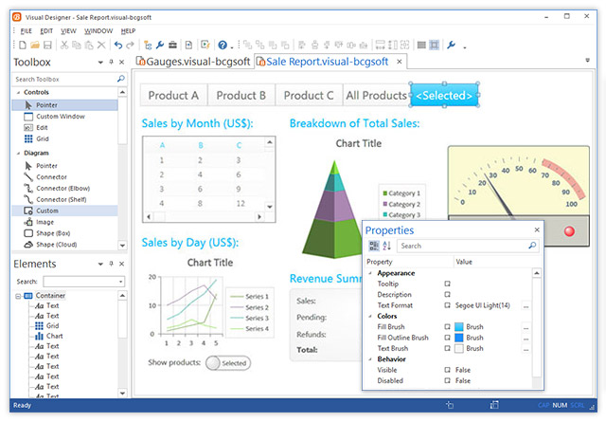Click the marker box beside Visible property

[448, 370]
